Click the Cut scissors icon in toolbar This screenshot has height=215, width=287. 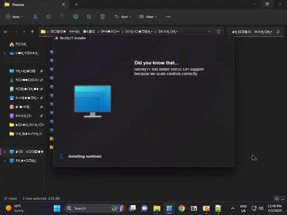[x=35, y=17]
